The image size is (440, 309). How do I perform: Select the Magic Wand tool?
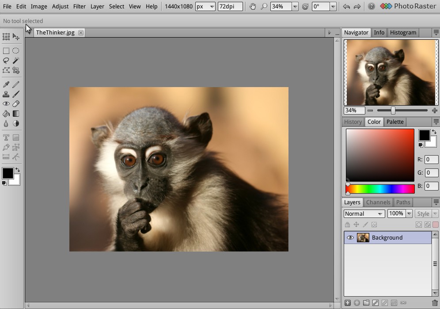(16, 61)
